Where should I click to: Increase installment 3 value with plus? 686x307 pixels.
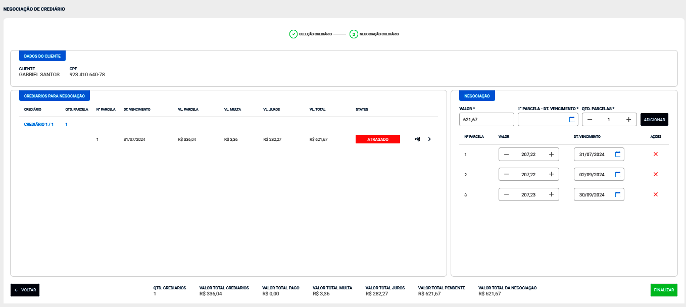pyautogui.click(x=551, y=194)
